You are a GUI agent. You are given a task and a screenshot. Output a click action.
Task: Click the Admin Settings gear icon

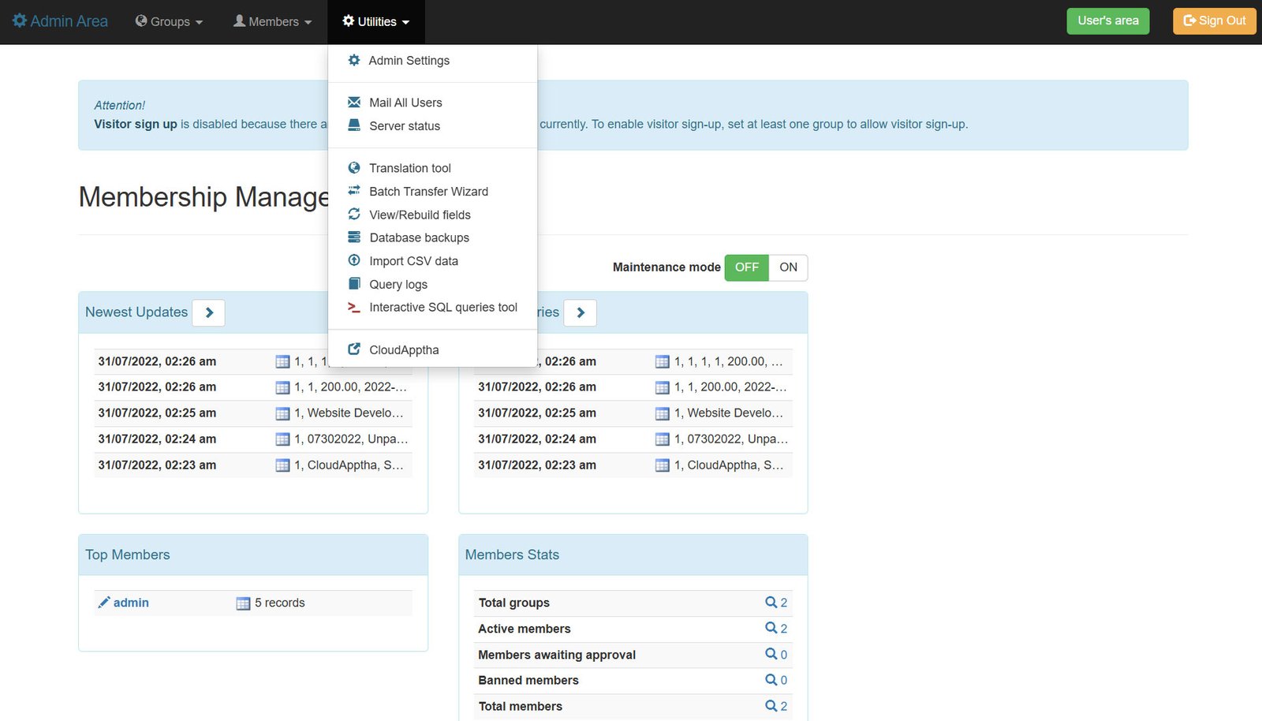[354, 60]
